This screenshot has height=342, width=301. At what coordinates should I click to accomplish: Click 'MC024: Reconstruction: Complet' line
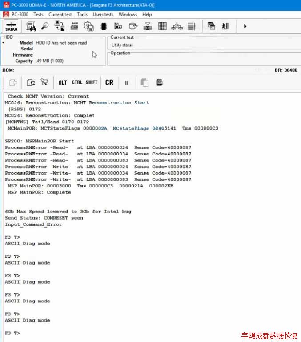49,115
